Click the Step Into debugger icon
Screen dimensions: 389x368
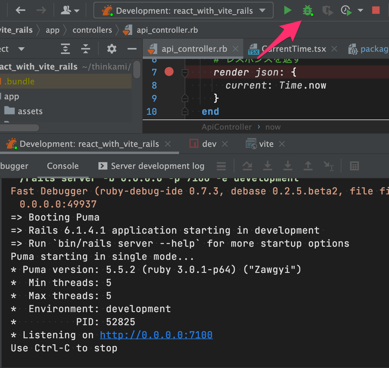(267, 166)
